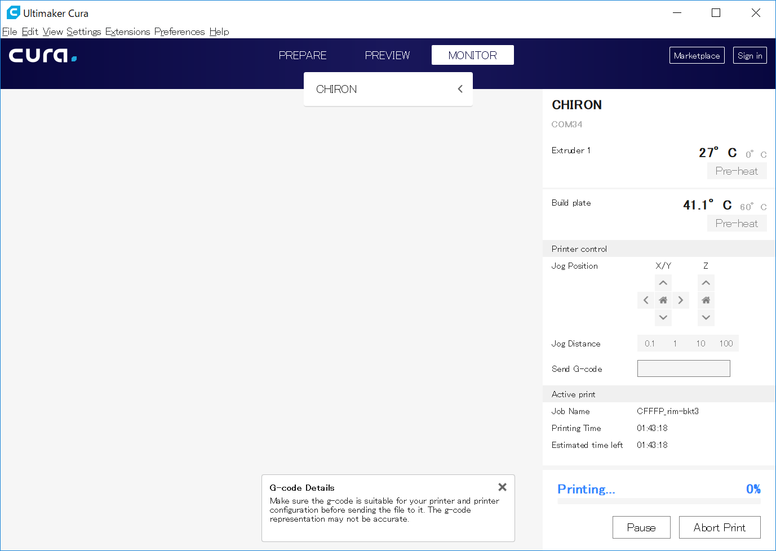Click the COM34 port label
Image resolution: width=776 pixels, height=551 pixels.
(567, 125)
